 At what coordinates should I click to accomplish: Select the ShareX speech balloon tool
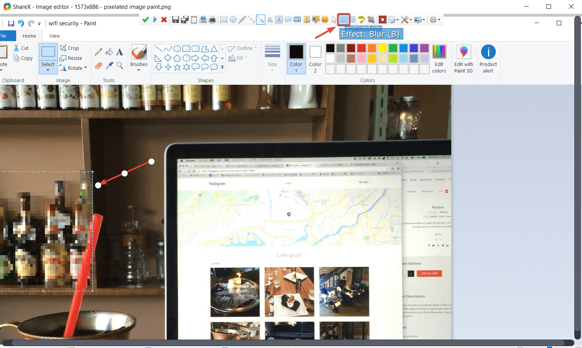(288, 20)
